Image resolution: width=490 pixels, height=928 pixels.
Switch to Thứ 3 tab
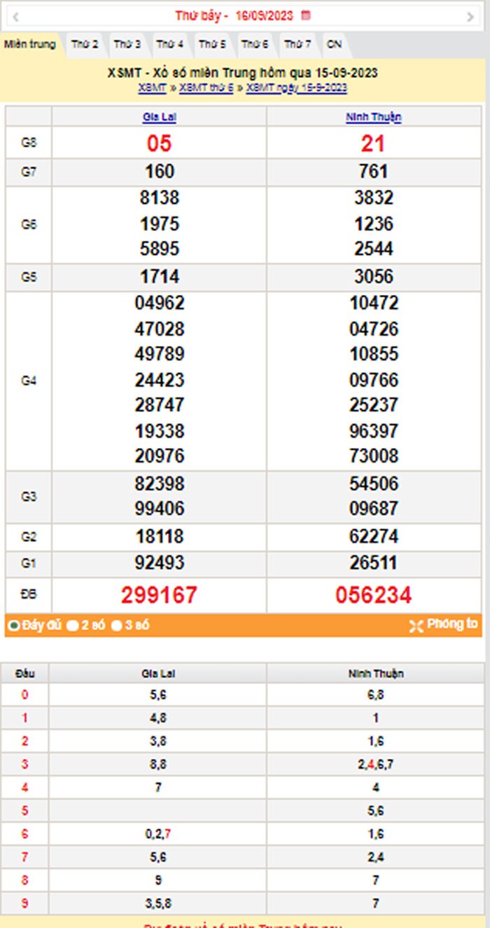point(127,44)
